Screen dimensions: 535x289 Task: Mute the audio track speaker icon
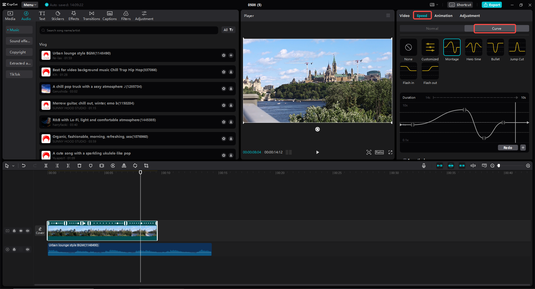click(28, 249)
